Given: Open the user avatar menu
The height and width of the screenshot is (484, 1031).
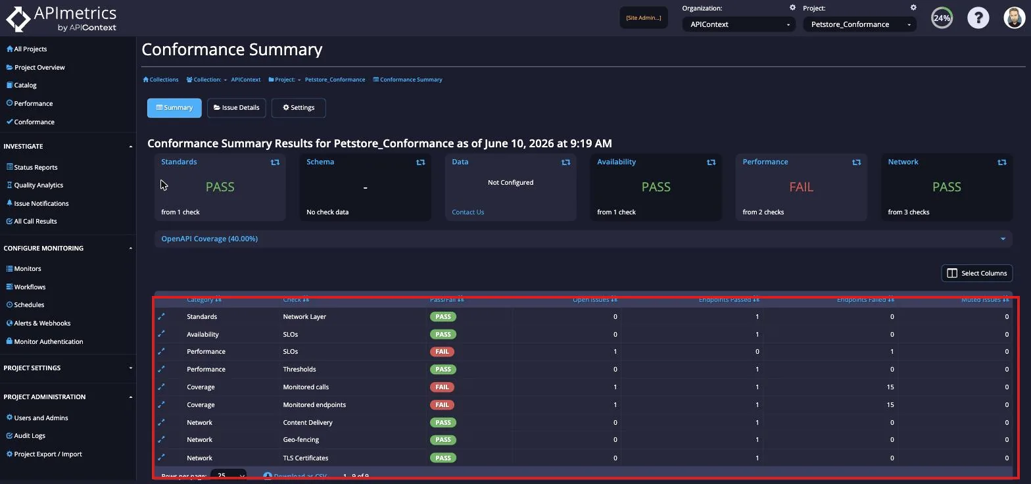Looking at the screenshot, I should (x=1015, y=18).
